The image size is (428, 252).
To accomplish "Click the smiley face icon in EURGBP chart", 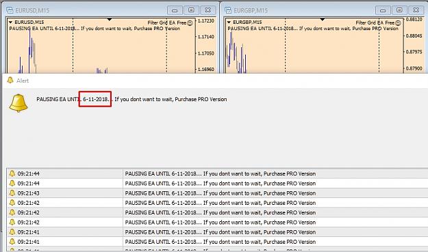I will pyautogui.click(x=398, y=23).
